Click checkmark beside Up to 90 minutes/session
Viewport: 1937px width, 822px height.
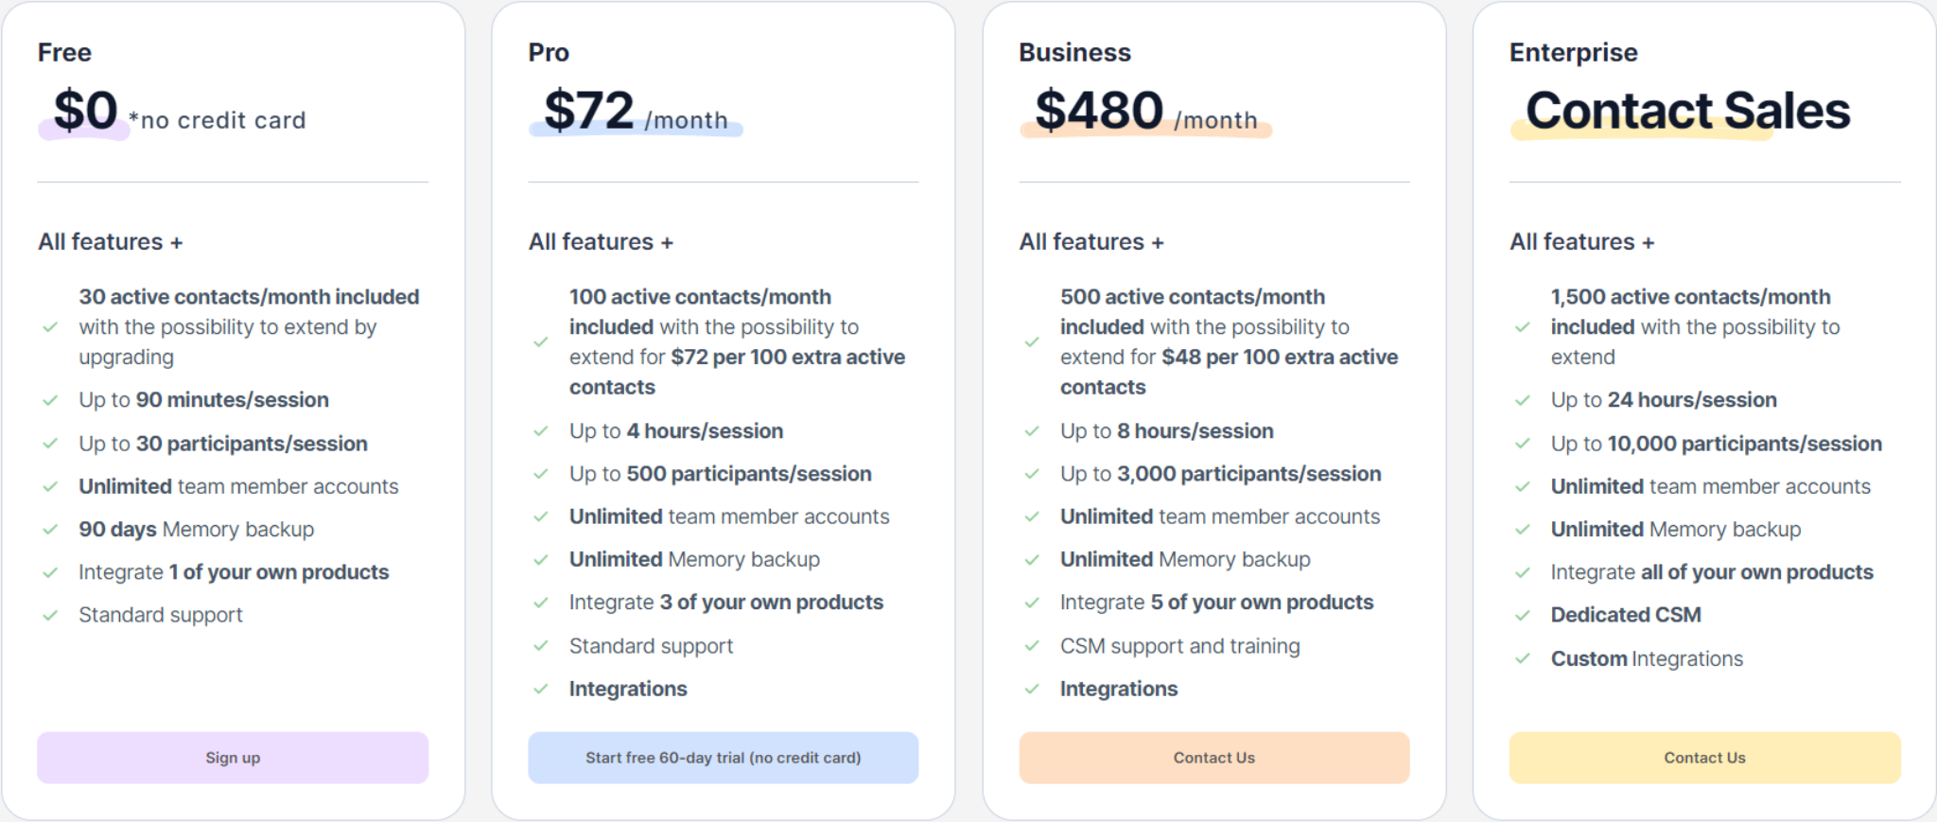click(x=50, y=400)
